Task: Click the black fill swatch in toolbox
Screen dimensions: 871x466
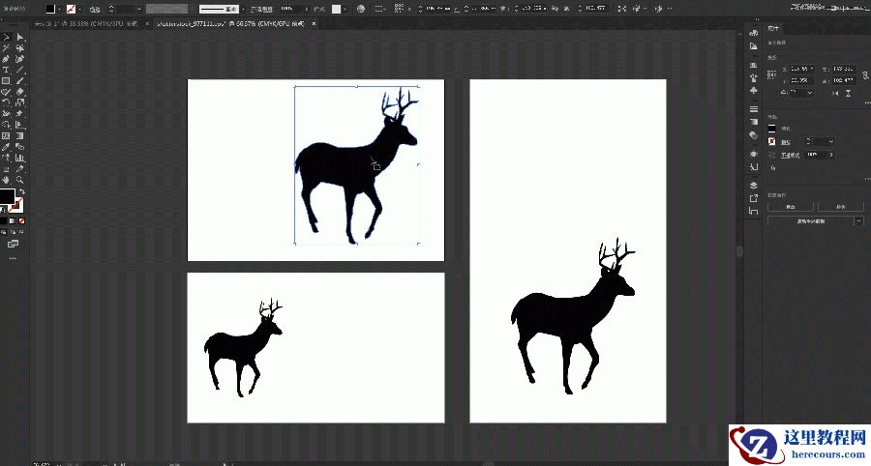Action: [8, 197]
